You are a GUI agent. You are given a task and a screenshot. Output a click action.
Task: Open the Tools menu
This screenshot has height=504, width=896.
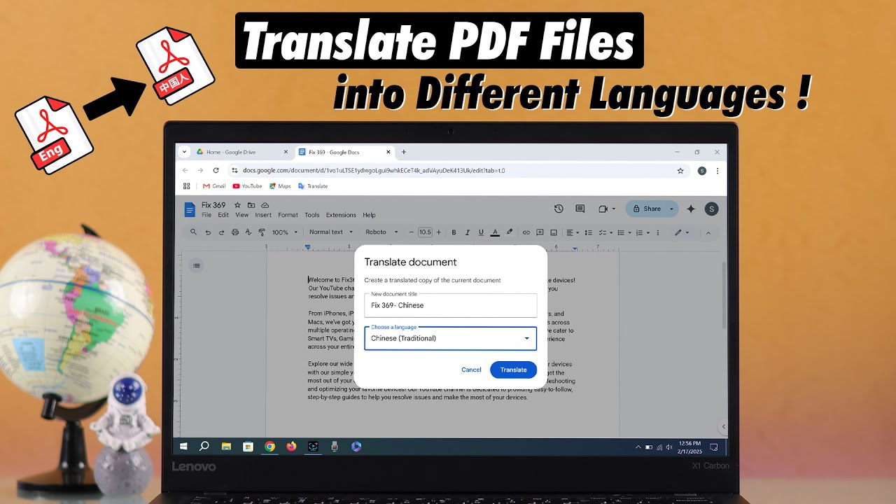point(312,215)
